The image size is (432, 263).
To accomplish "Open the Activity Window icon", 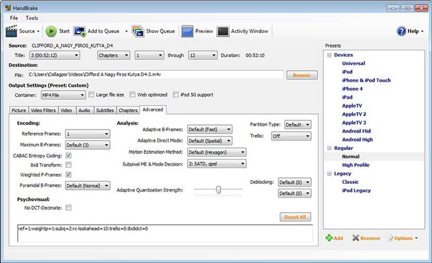I will pos(223,31).
